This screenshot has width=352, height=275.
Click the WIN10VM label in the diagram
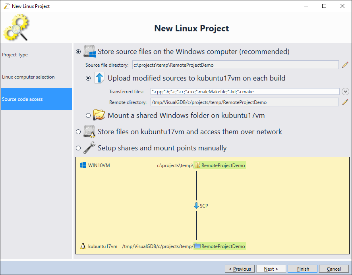pos(99,165)
